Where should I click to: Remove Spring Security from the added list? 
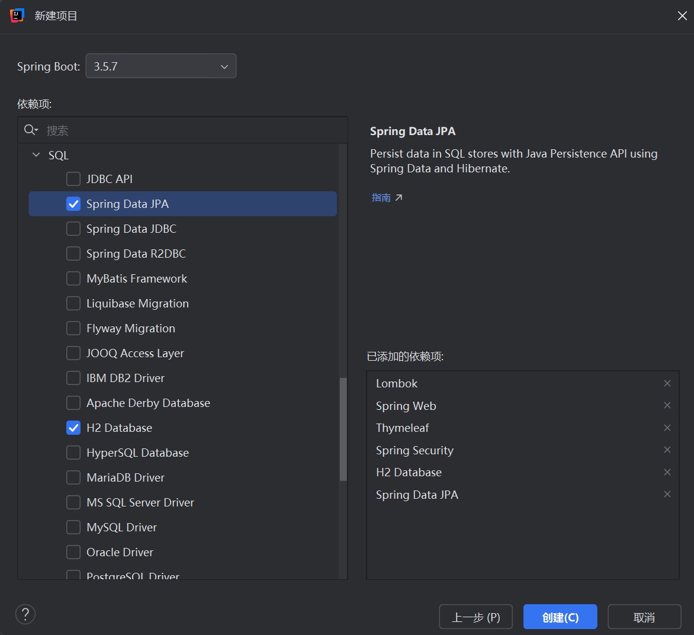(667, 450)
